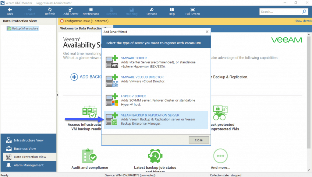Collapse the left panel splitter arrow
Viewport: 312px width, 177px height.
57,95
